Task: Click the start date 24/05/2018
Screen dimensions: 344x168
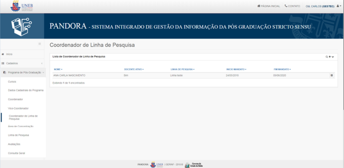Action: 232,76
